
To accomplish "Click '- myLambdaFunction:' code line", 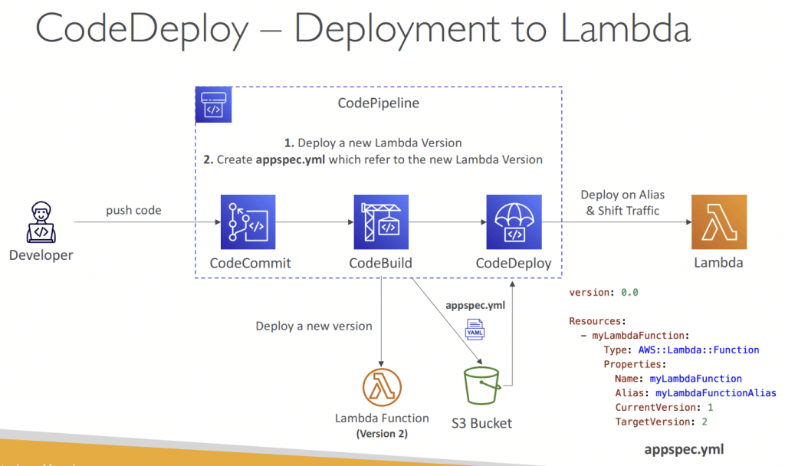I will coord(635,336).
